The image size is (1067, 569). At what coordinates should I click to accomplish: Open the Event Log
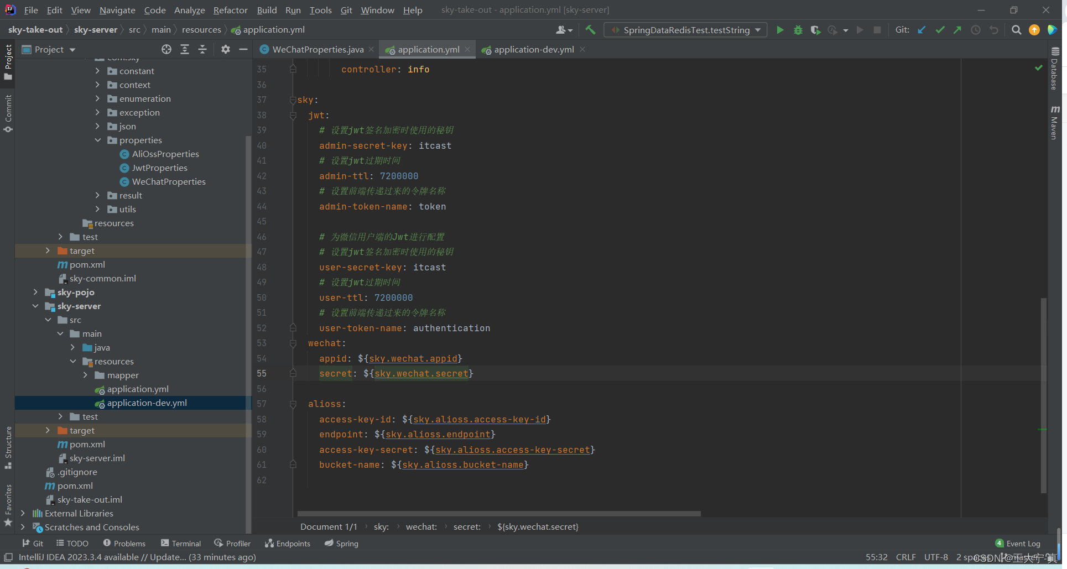pyautogui.click(x=1018, y=544)
